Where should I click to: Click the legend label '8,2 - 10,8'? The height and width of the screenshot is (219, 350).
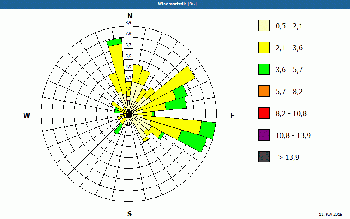pyautogui.click(x=291, y=114)
